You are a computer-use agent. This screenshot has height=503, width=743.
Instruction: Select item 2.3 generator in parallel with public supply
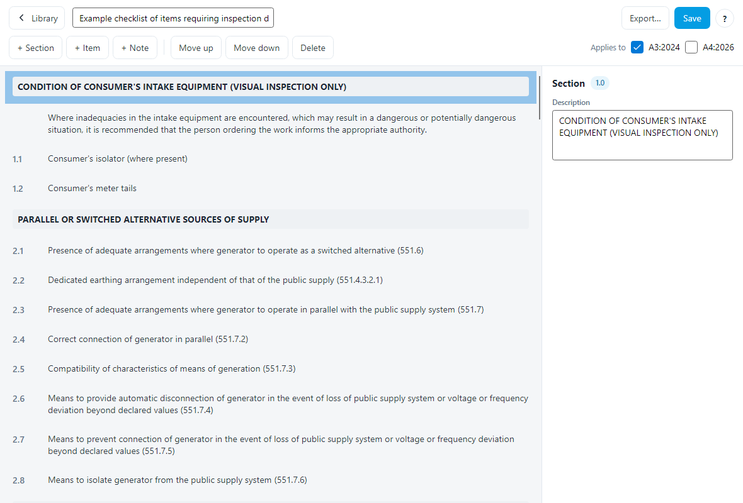[271, 310]
